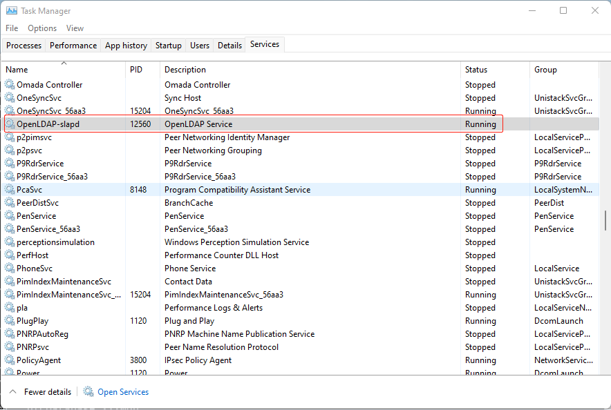Click the PNRPAutoReg gear icon
611x410 pixels.
pyautogui.click(x=10, y=334)
